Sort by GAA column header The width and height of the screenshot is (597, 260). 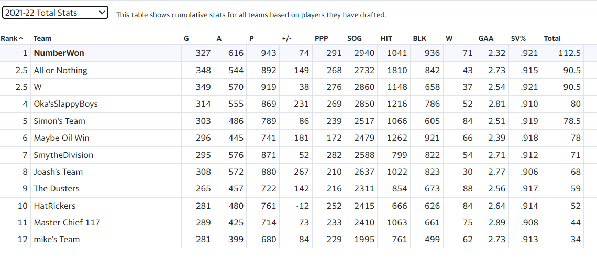[485, 38]
